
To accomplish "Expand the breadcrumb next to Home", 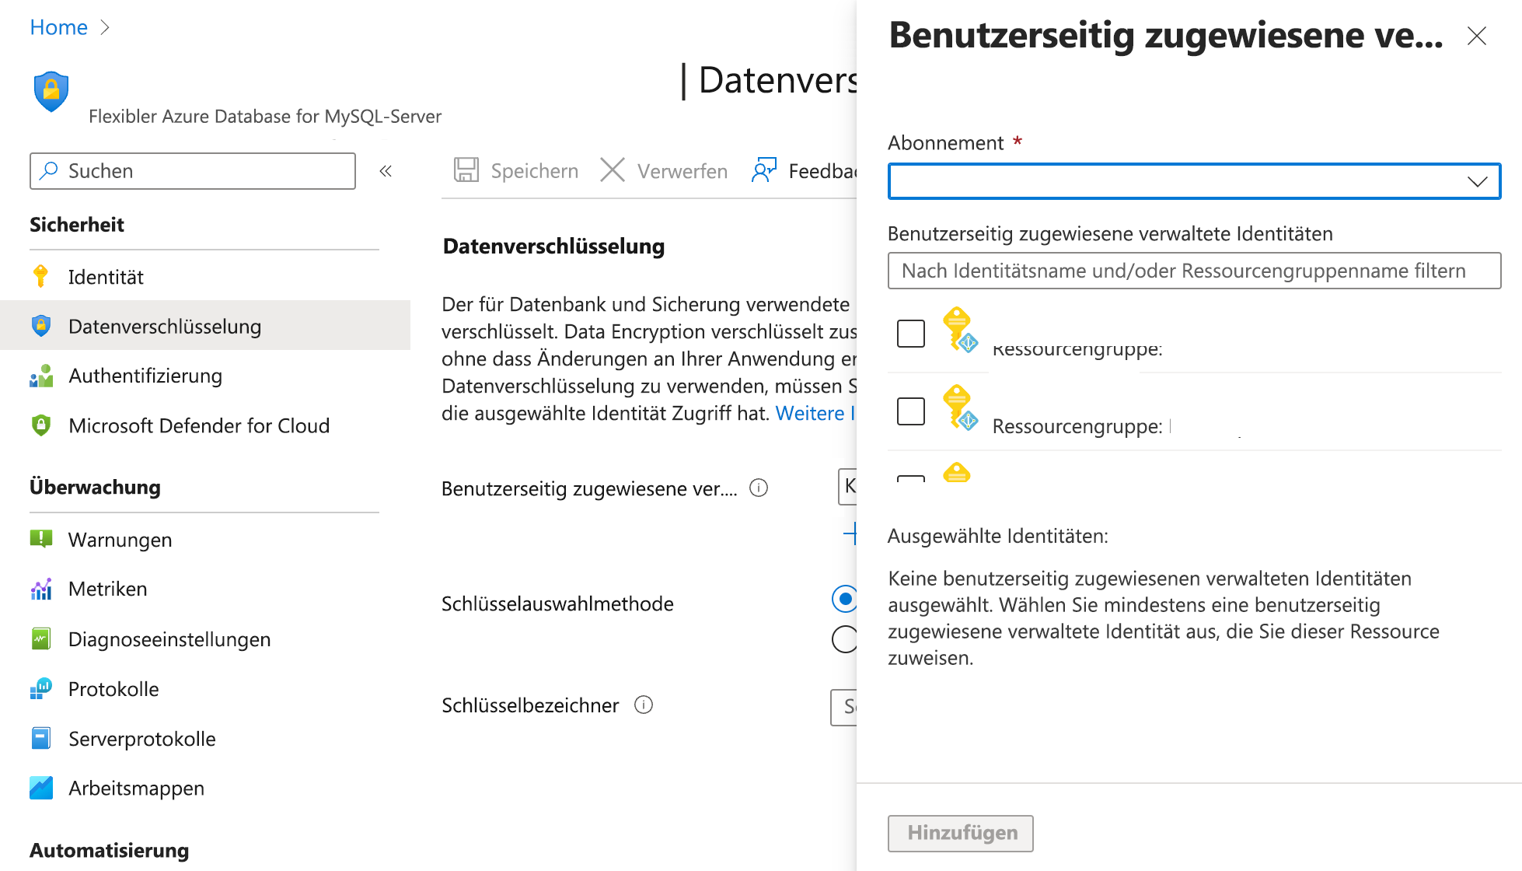I will click(104, 27).
